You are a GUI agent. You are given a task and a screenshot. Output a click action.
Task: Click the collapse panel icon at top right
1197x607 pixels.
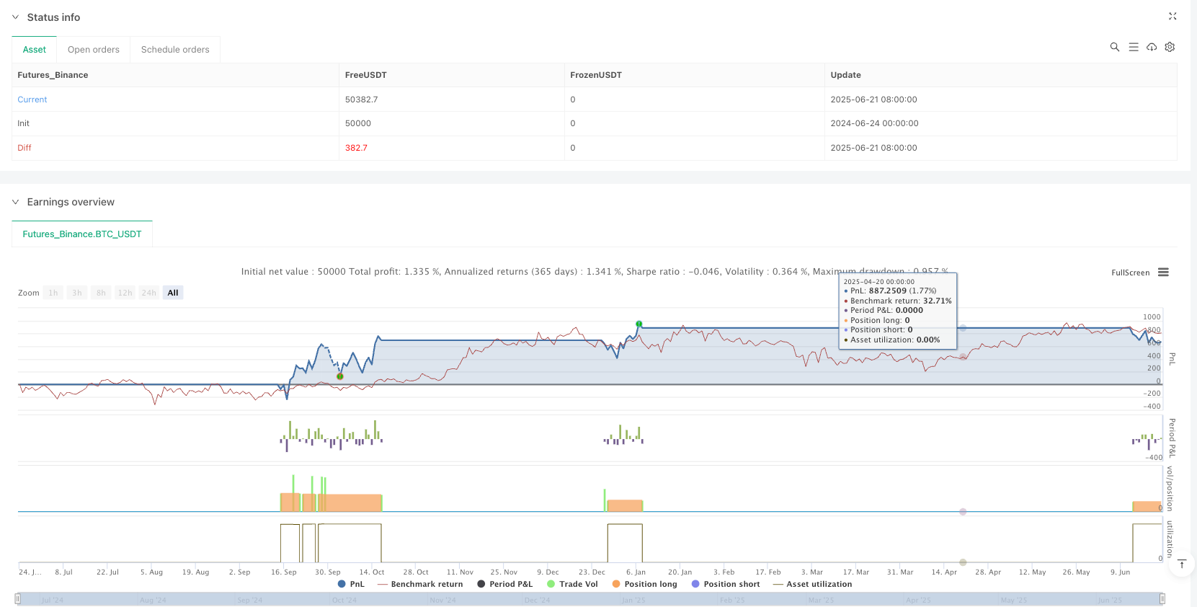pyautogui.click(x=1172, y=16)
